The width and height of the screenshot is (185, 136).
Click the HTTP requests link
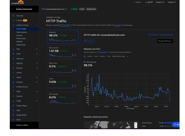101,52
